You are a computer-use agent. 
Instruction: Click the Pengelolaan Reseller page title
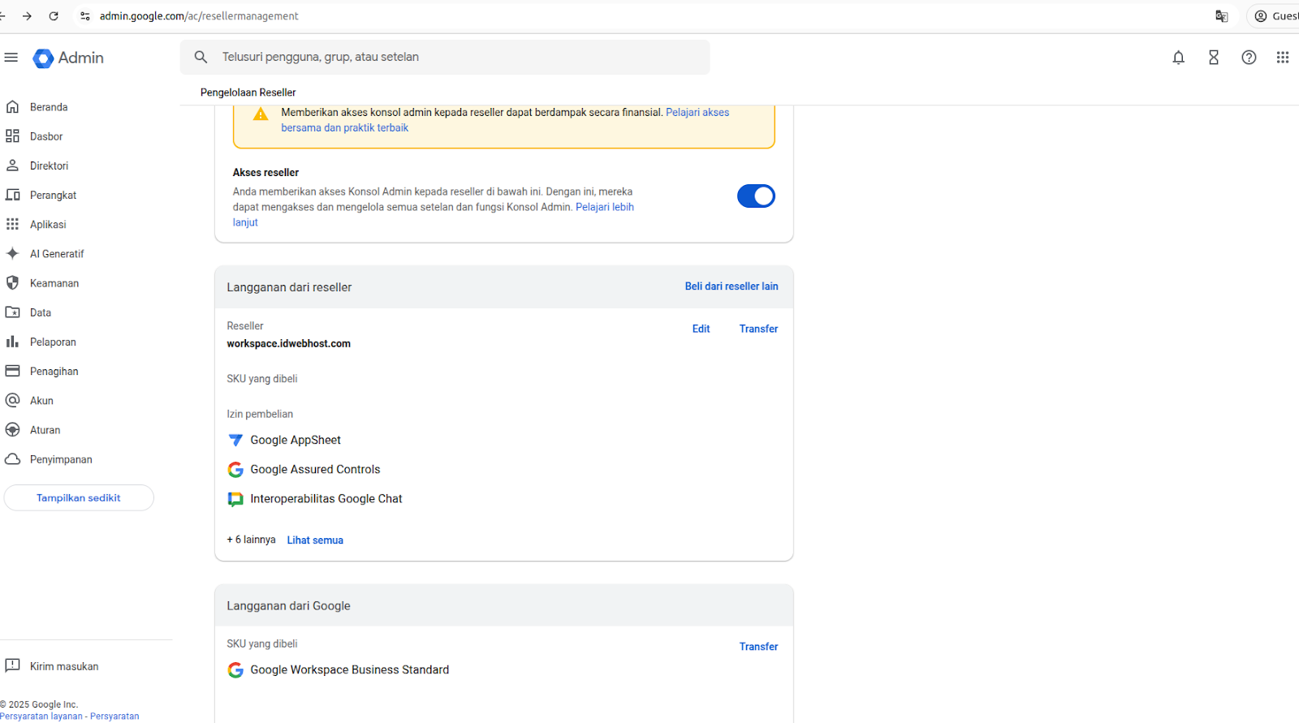pyautogui.click(x=248, y=93)
